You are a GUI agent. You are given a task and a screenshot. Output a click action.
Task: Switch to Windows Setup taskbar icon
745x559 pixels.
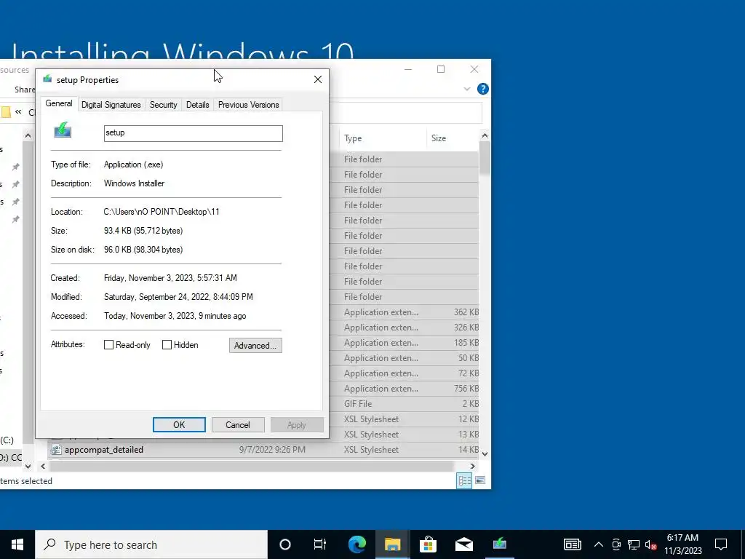(499, 544)
